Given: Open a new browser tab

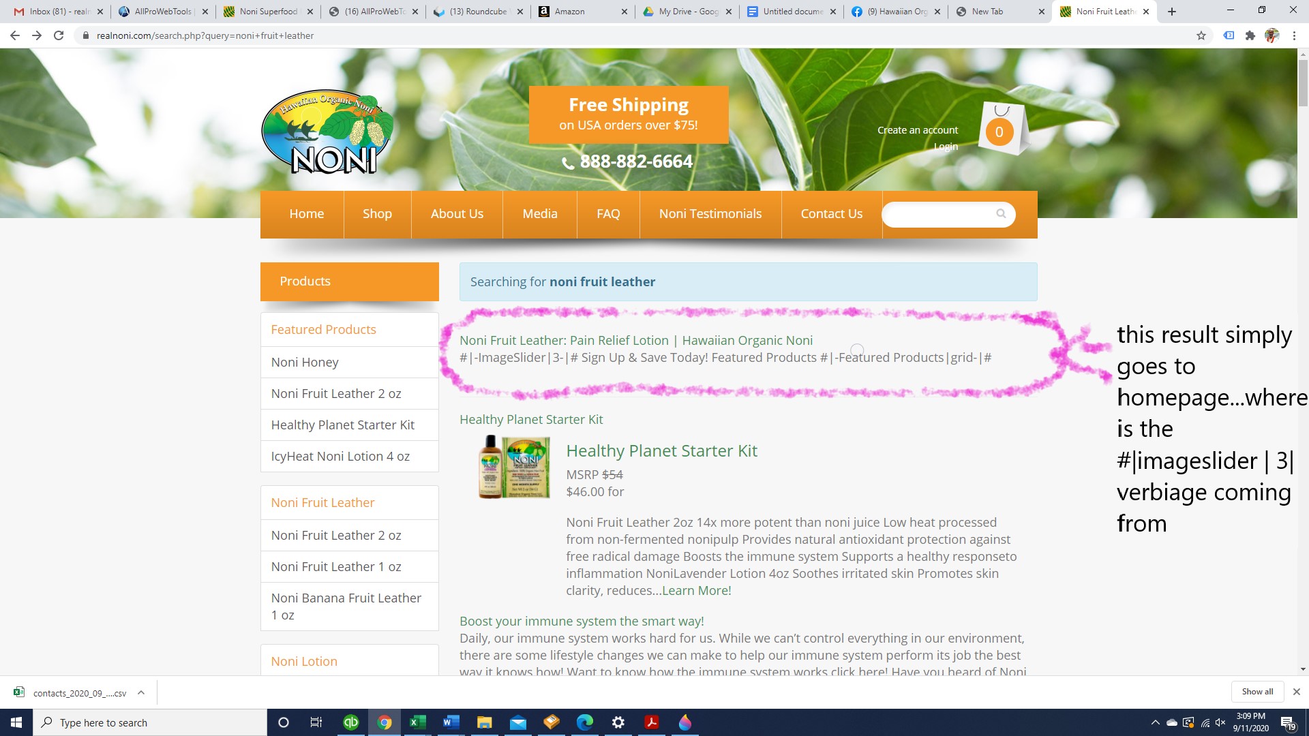Looking at the screenshot, I should pos(1172,12).
